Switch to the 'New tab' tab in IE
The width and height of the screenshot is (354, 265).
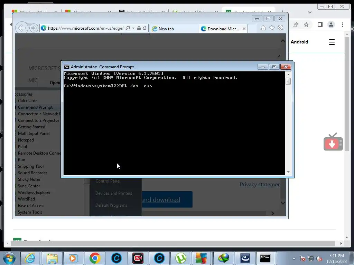(174, 29)
